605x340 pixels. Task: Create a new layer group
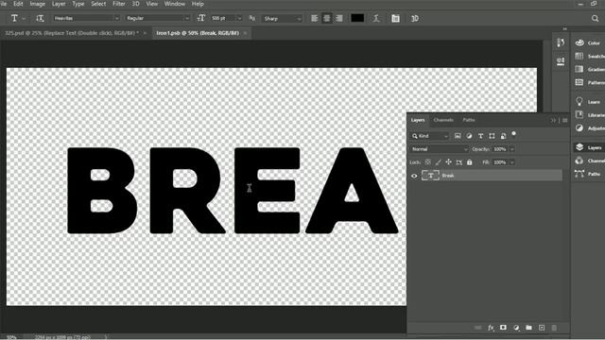click(529, 328)
